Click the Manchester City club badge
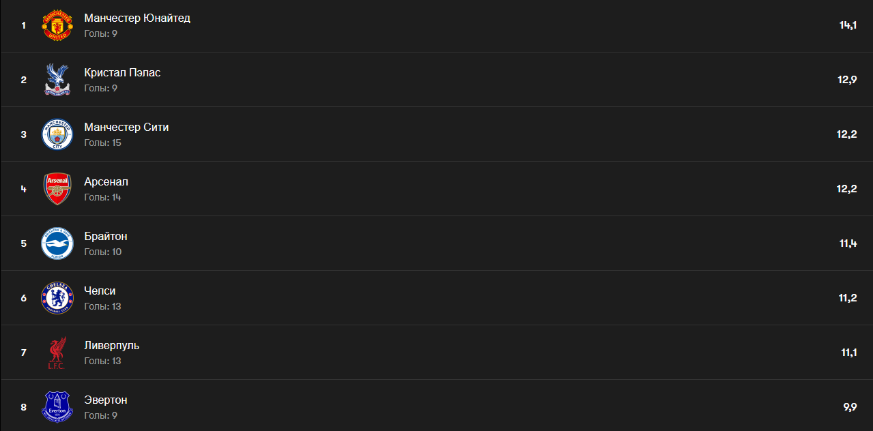This screenshot has width=873, height=431. [57, 134]
